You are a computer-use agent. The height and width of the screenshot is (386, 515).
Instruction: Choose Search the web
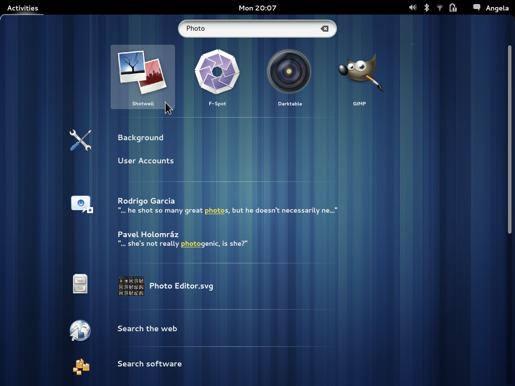click(147, 329)
